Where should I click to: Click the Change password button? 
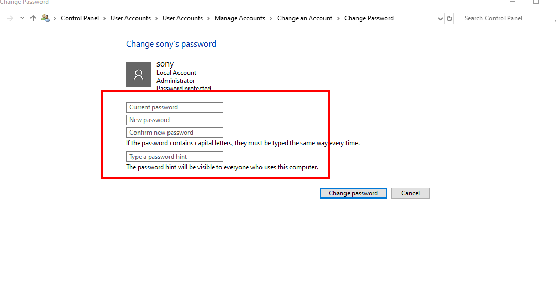(x=353, y=193)
